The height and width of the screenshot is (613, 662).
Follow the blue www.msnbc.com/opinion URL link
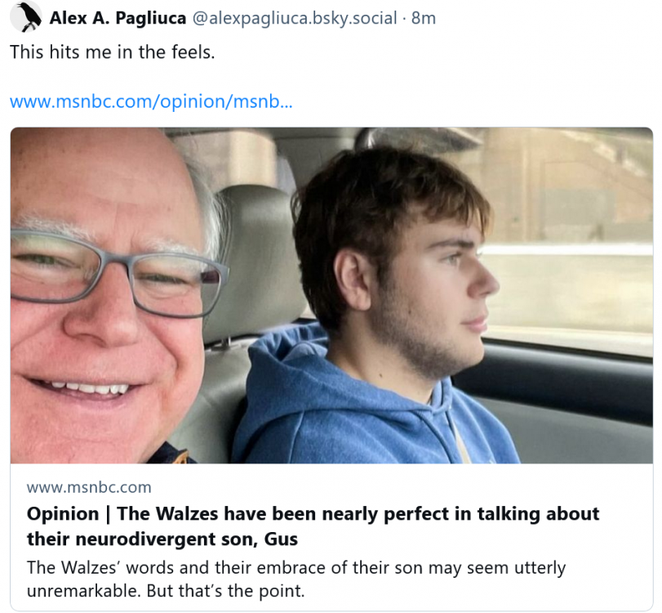click(x=151, y=102)
